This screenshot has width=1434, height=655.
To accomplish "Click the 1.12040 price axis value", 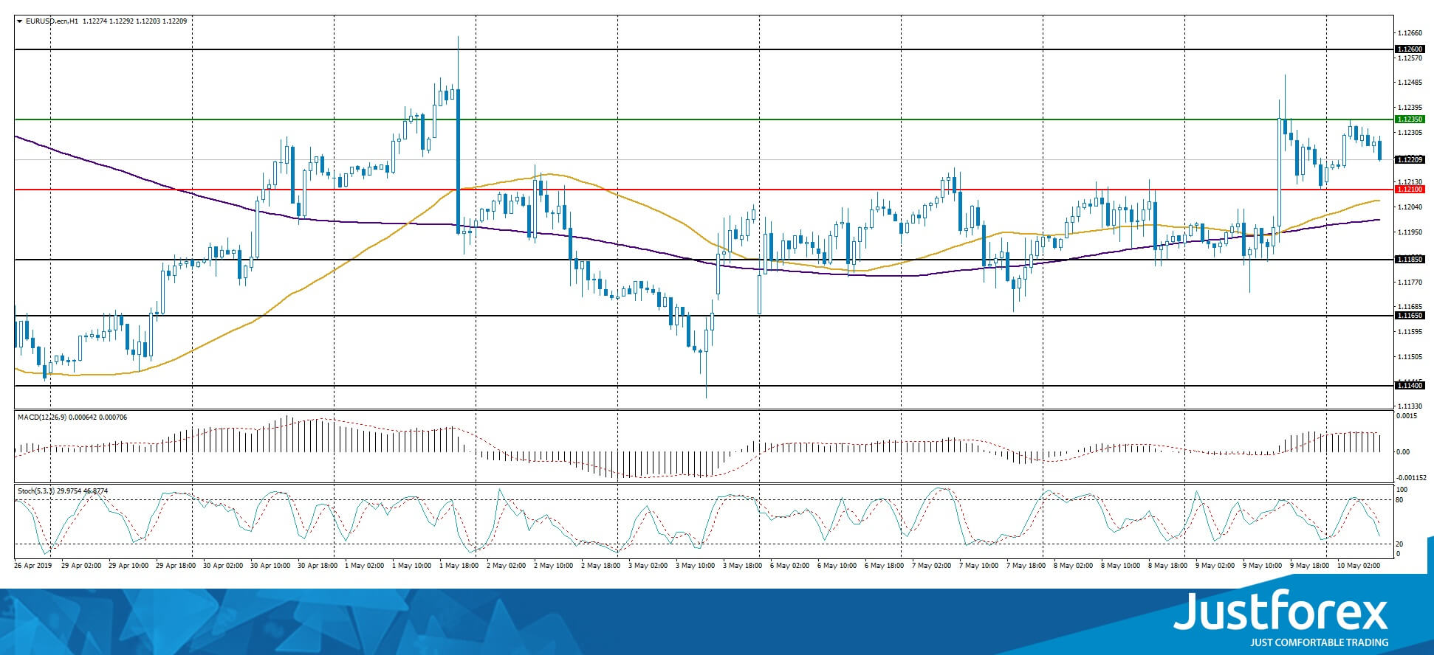I will (1410, 207).
